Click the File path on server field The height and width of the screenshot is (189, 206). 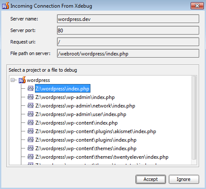128,53
